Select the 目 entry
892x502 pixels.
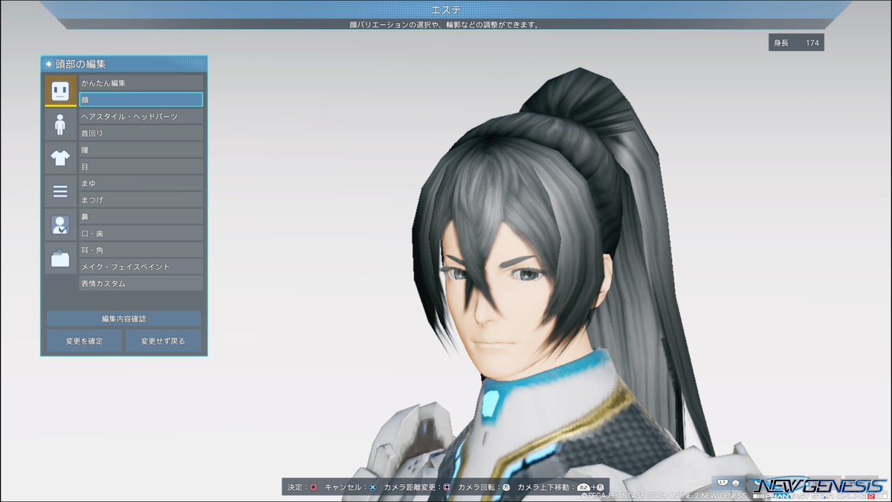coord(140,167)
